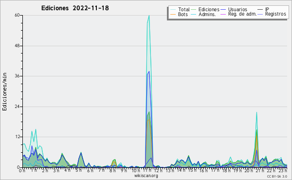
Task: Click the y-axis value 60
Action: tap(17, 15)
